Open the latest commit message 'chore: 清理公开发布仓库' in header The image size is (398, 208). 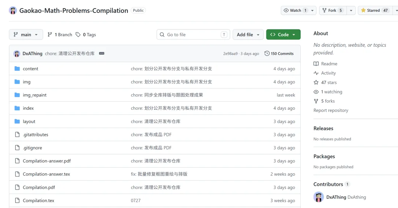click(x=70, y=53)
